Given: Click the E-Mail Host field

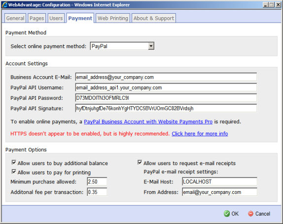Looking at the screenshot, I should pyautogui.click(x=220, y=182).
